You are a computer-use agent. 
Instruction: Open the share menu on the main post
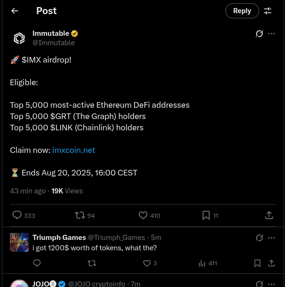pyautogui.click(x=269, y=215)
